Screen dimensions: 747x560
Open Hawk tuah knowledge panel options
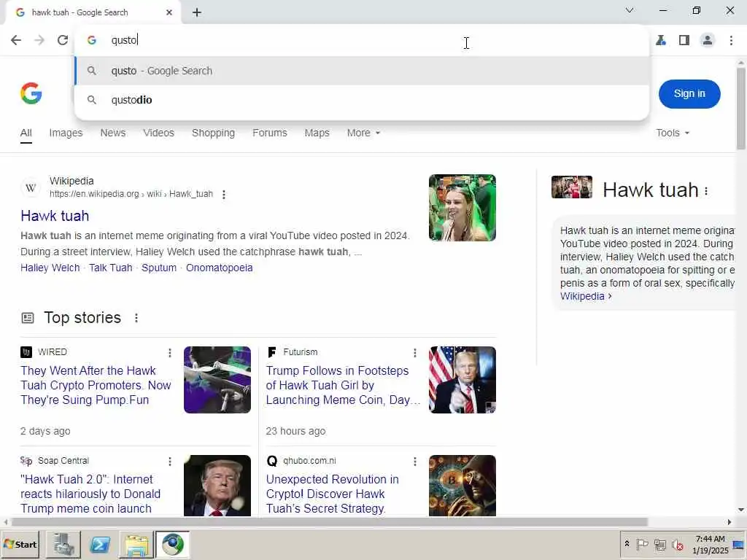coord(706,191)
